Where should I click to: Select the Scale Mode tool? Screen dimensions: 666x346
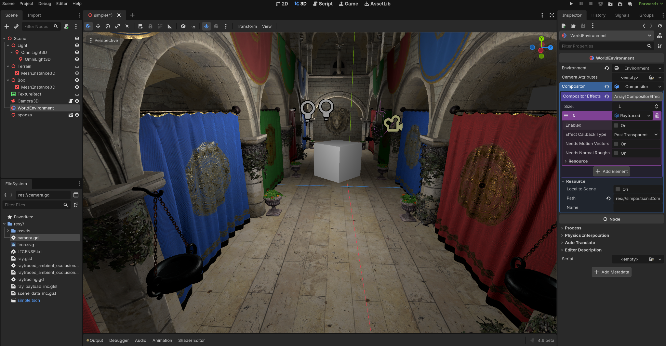(x=117, y=26)
